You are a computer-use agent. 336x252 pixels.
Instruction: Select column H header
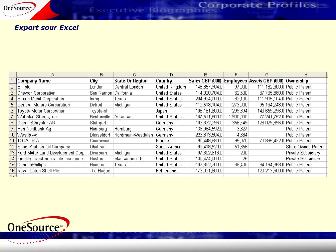click(x=306, y=75)
